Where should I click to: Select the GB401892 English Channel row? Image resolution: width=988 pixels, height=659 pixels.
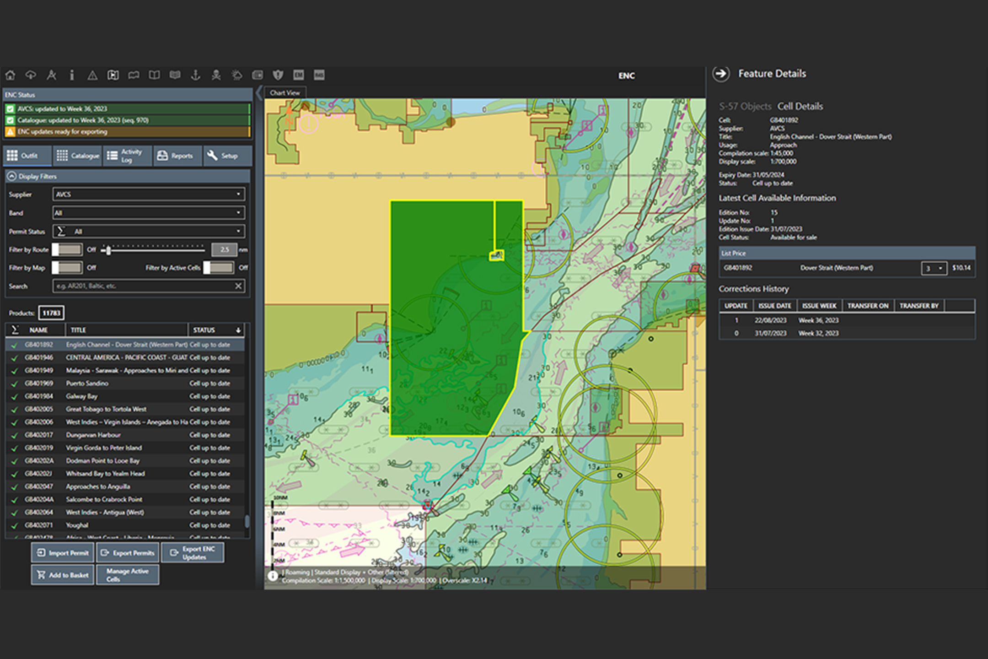(x=125, y=345)
